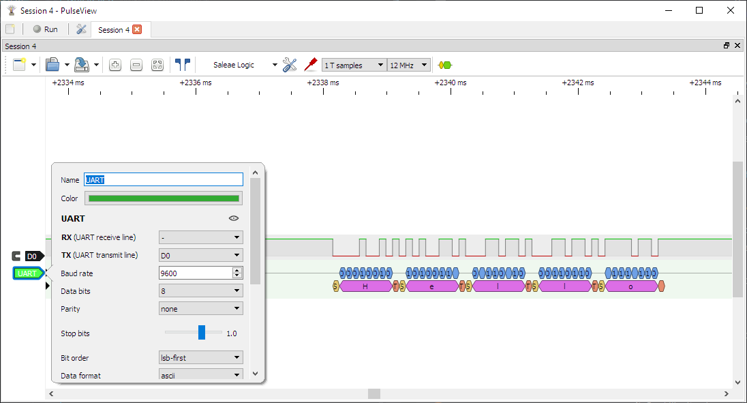Zoom in on the waveform view

click(x=115, y=65)
